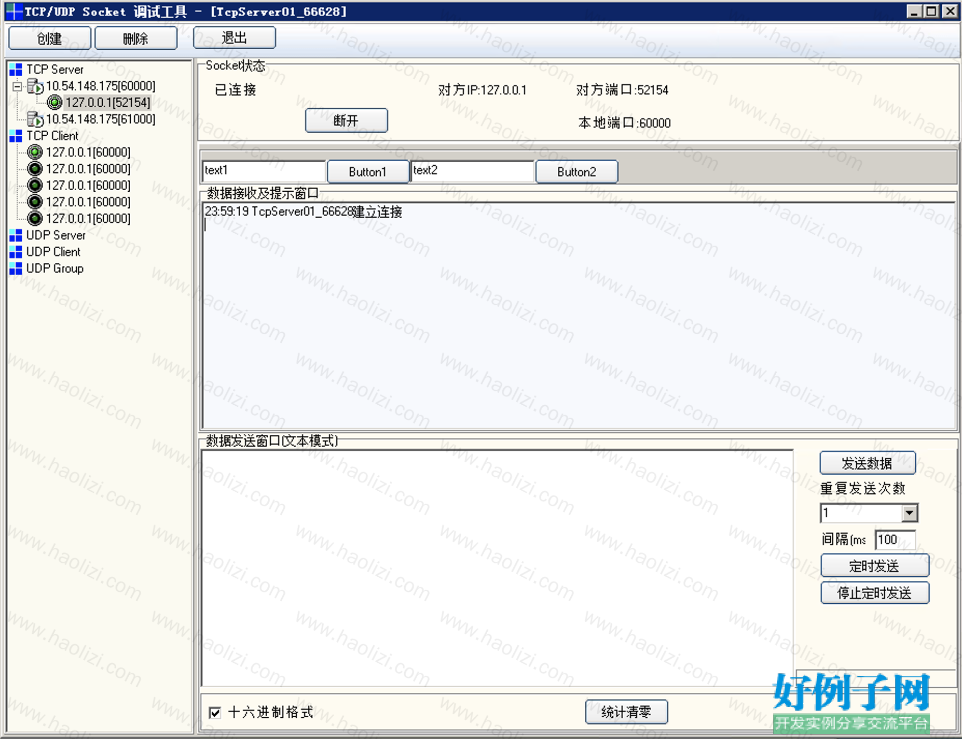Screen dimensions: 962x739
Task: Collapse the 10.54.148.175[60000] server node
Action: [18, 87]
